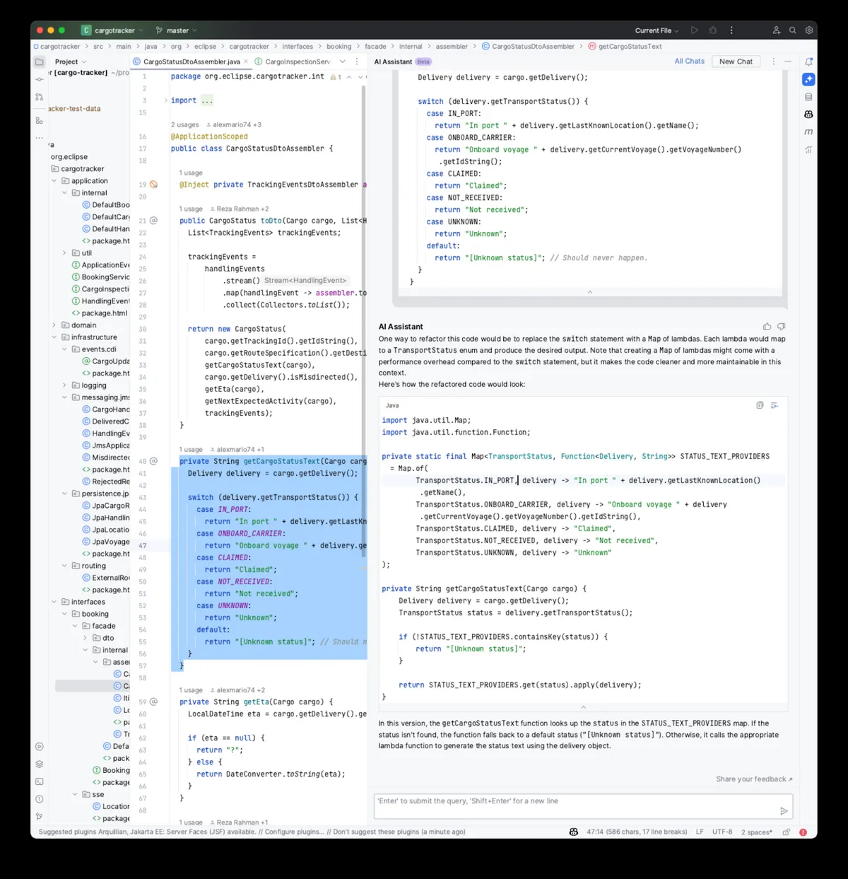This screenshot has height=879, width=848.
Task: Switch to CargoInspectionServ editor tab
Action: (293, 62)
